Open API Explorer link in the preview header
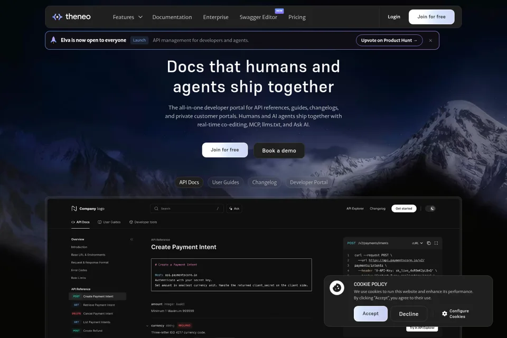The image size is (507, 338). click(355, 209)
